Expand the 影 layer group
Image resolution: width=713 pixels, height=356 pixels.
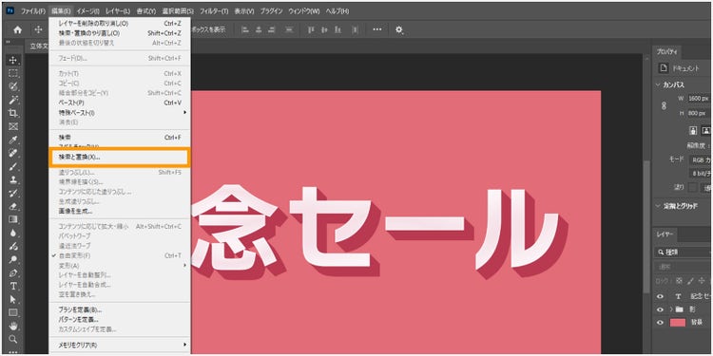click(671, 309)
